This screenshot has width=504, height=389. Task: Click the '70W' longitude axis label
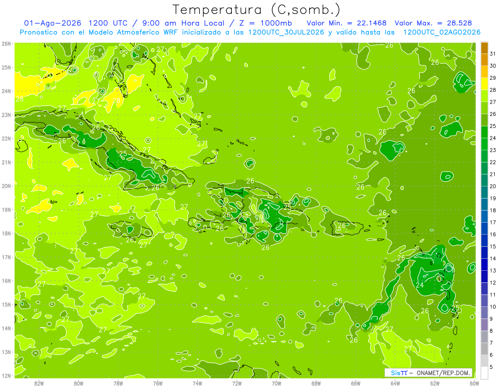(276, 383)
